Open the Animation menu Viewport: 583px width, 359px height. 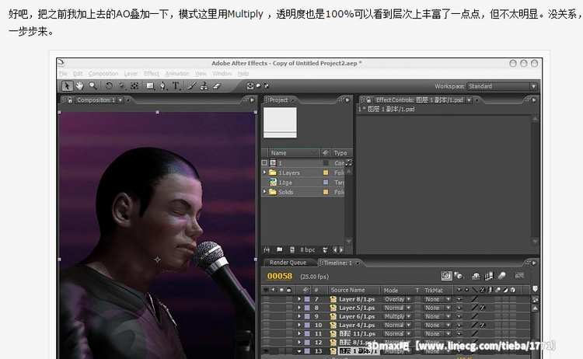[177, 74]
